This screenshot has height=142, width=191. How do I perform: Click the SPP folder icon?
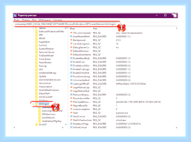click(x=36, y=35)
